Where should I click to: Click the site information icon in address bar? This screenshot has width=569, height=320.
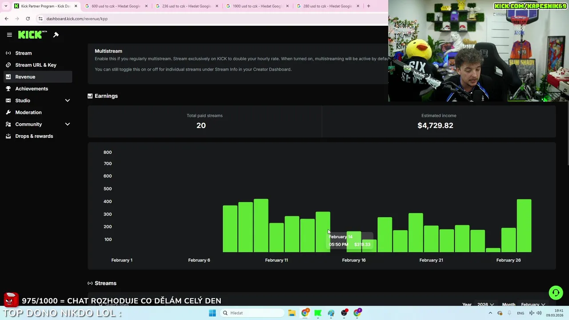tap(40, 19)
